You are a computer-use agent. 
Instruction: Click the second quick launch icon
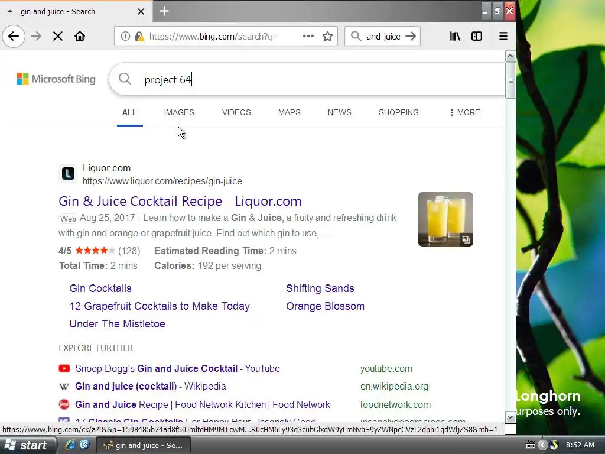click(84, 445)
